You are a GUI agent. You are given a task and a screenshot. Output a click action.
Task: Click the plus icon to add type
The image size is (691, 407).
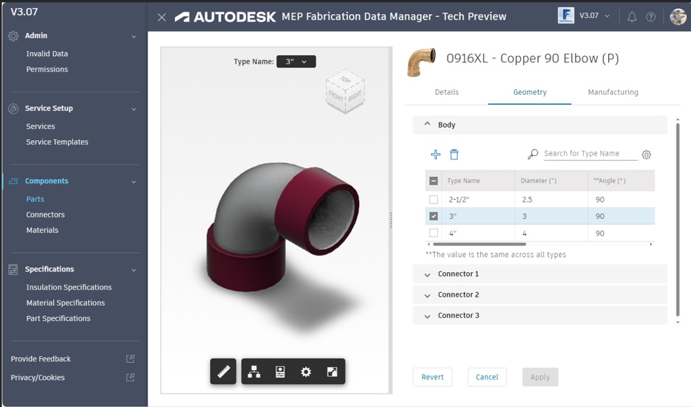[x=435, y=154]
